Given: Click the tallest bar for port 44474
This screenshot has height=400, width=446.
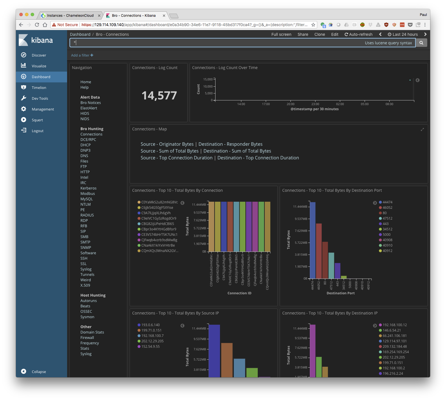Looking at the screenshot, I should click(x=312, y=240).
